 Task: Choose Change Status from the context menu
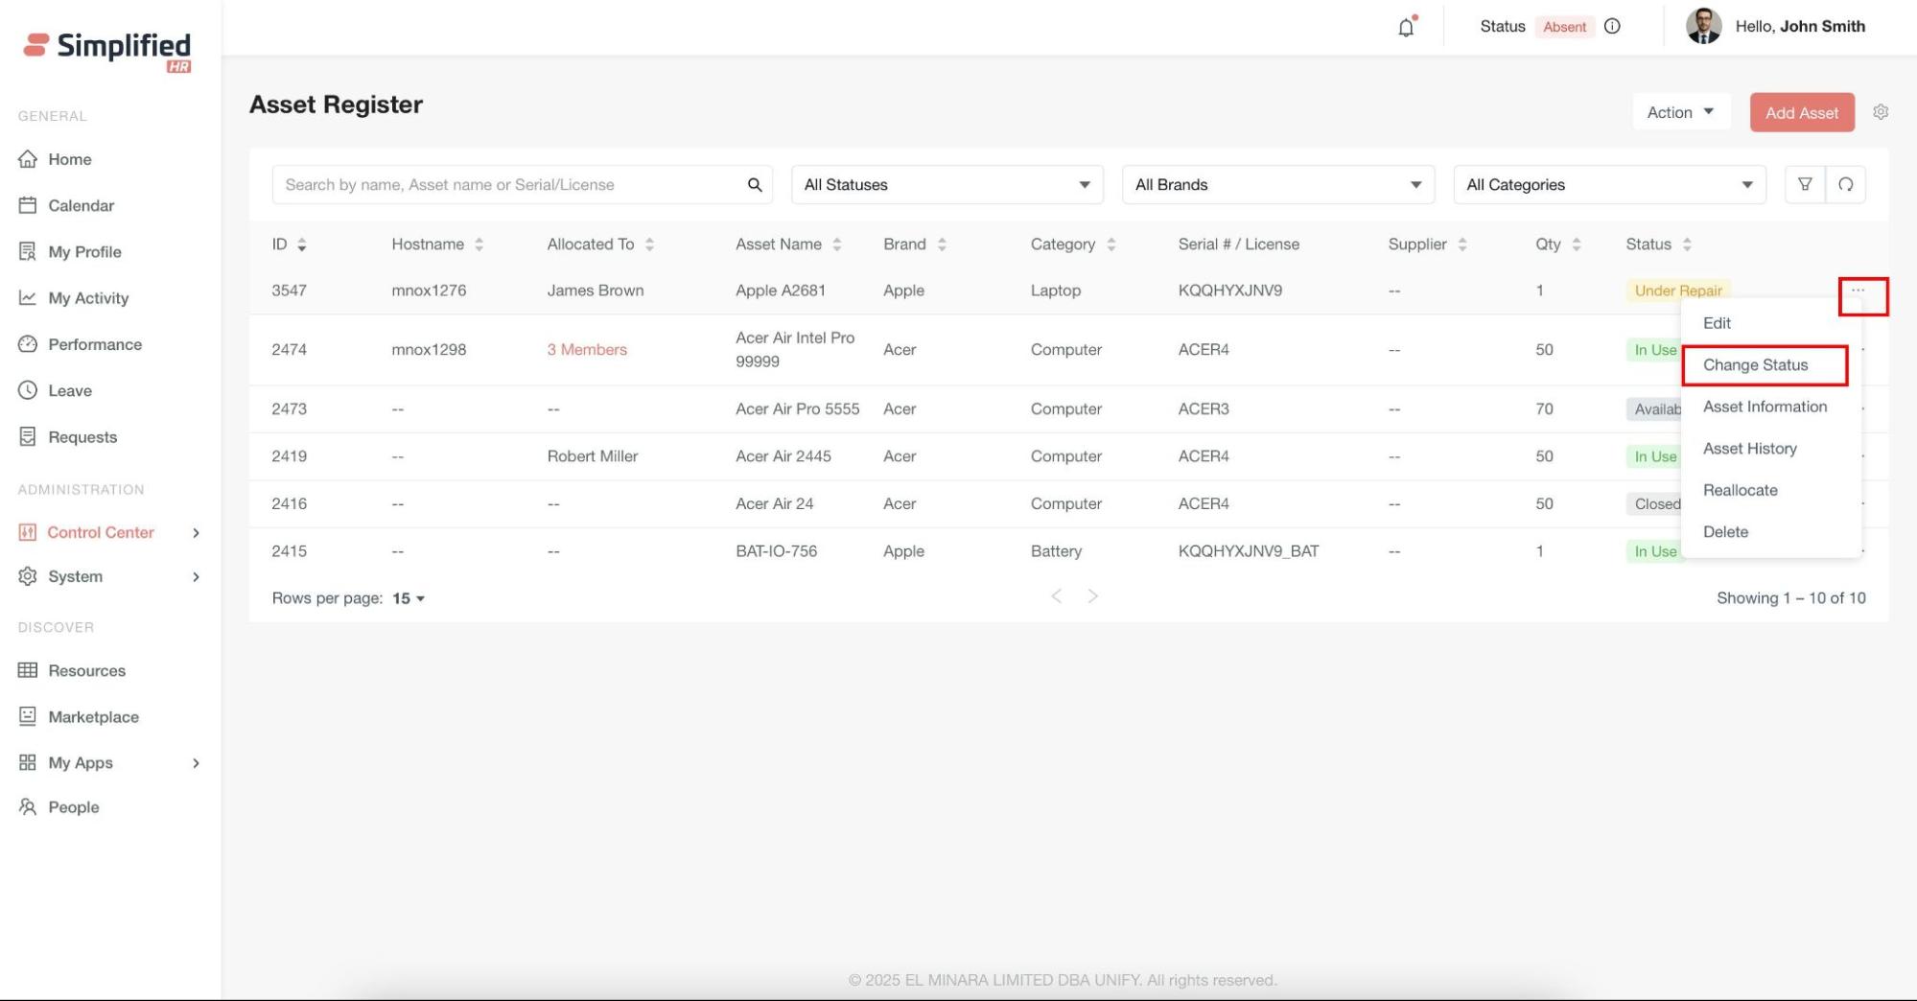pos(1755,365)
